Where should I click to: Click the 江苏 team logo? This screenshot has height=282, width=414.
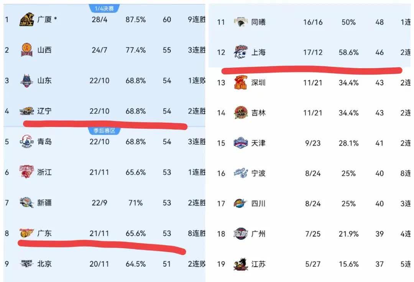coord(241,264)
